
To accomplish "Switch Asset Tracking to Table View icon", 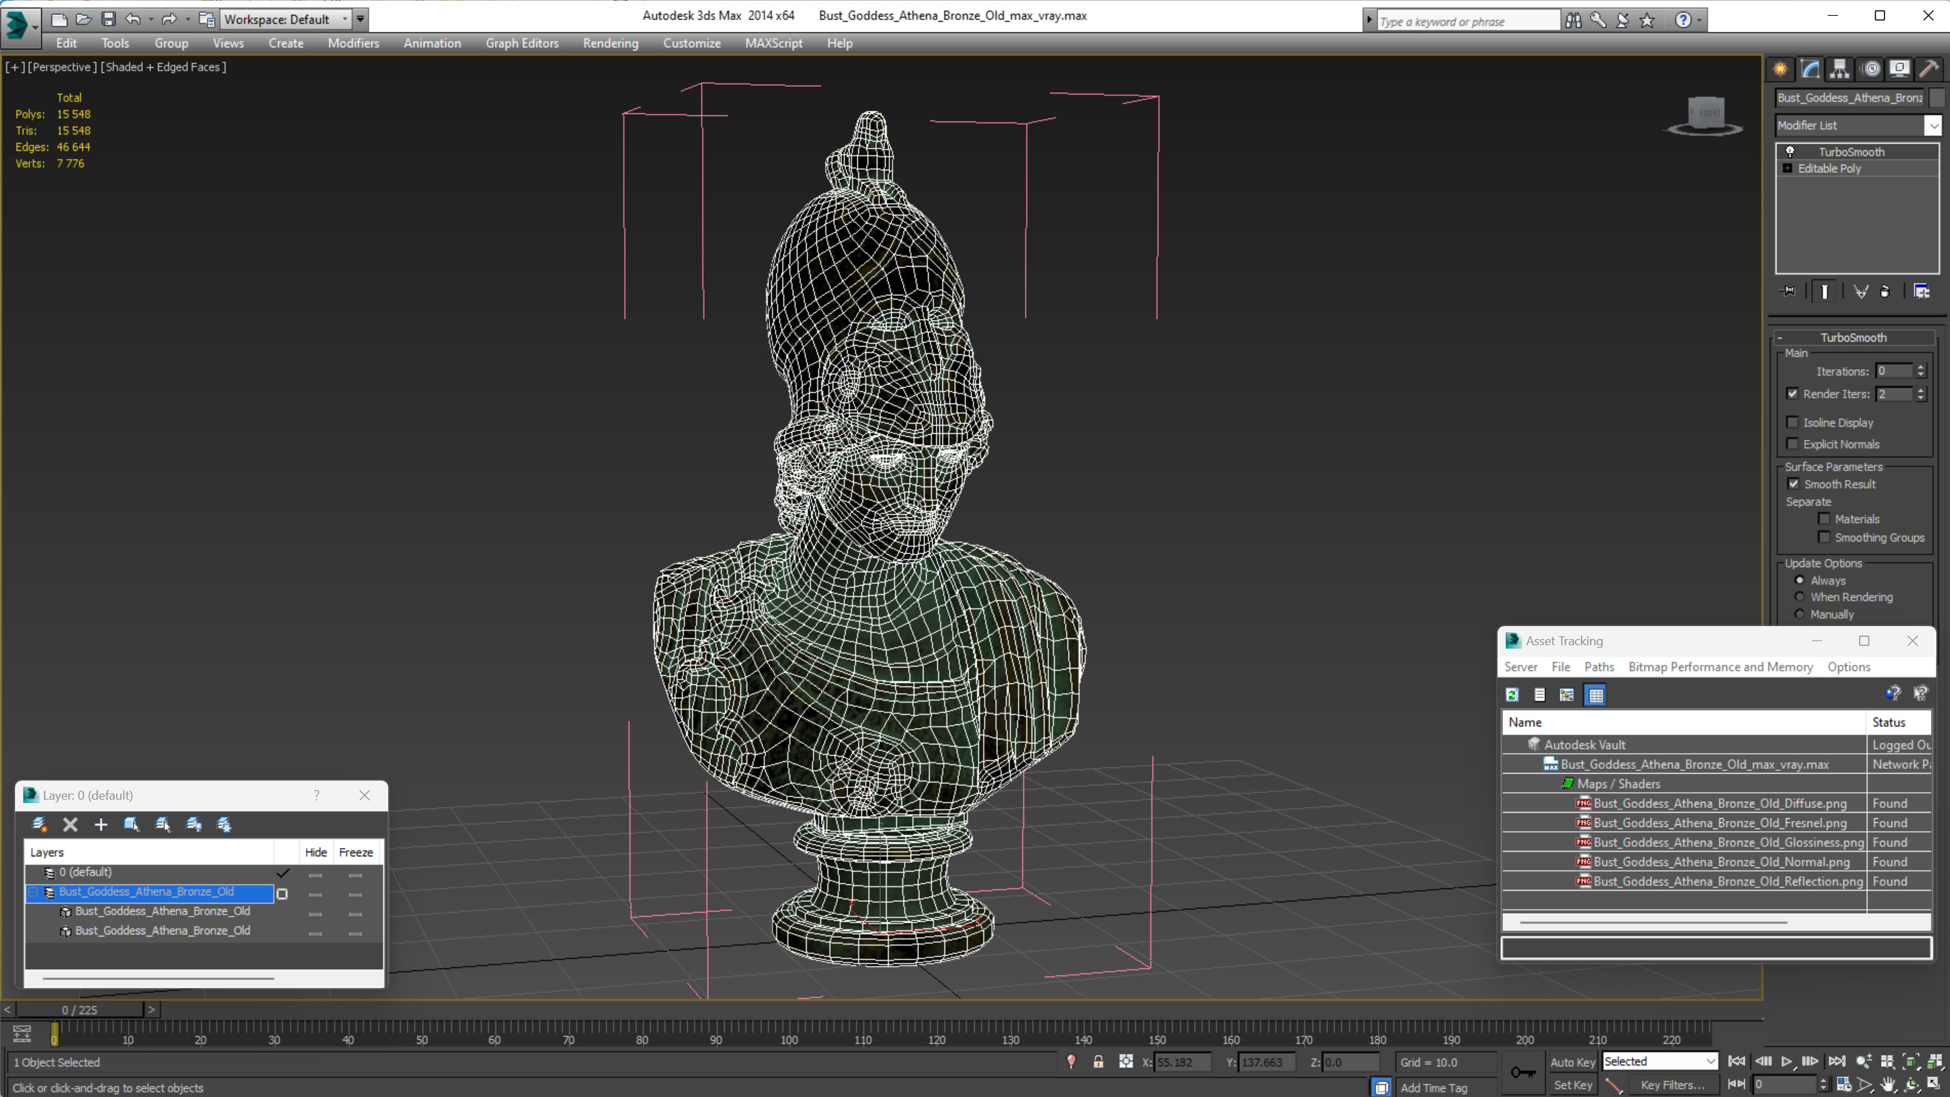I will pos(1596,694).
